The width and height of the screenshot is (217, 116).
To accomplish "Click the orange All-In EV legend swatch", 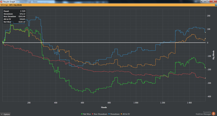I will [x=122, y=114].
